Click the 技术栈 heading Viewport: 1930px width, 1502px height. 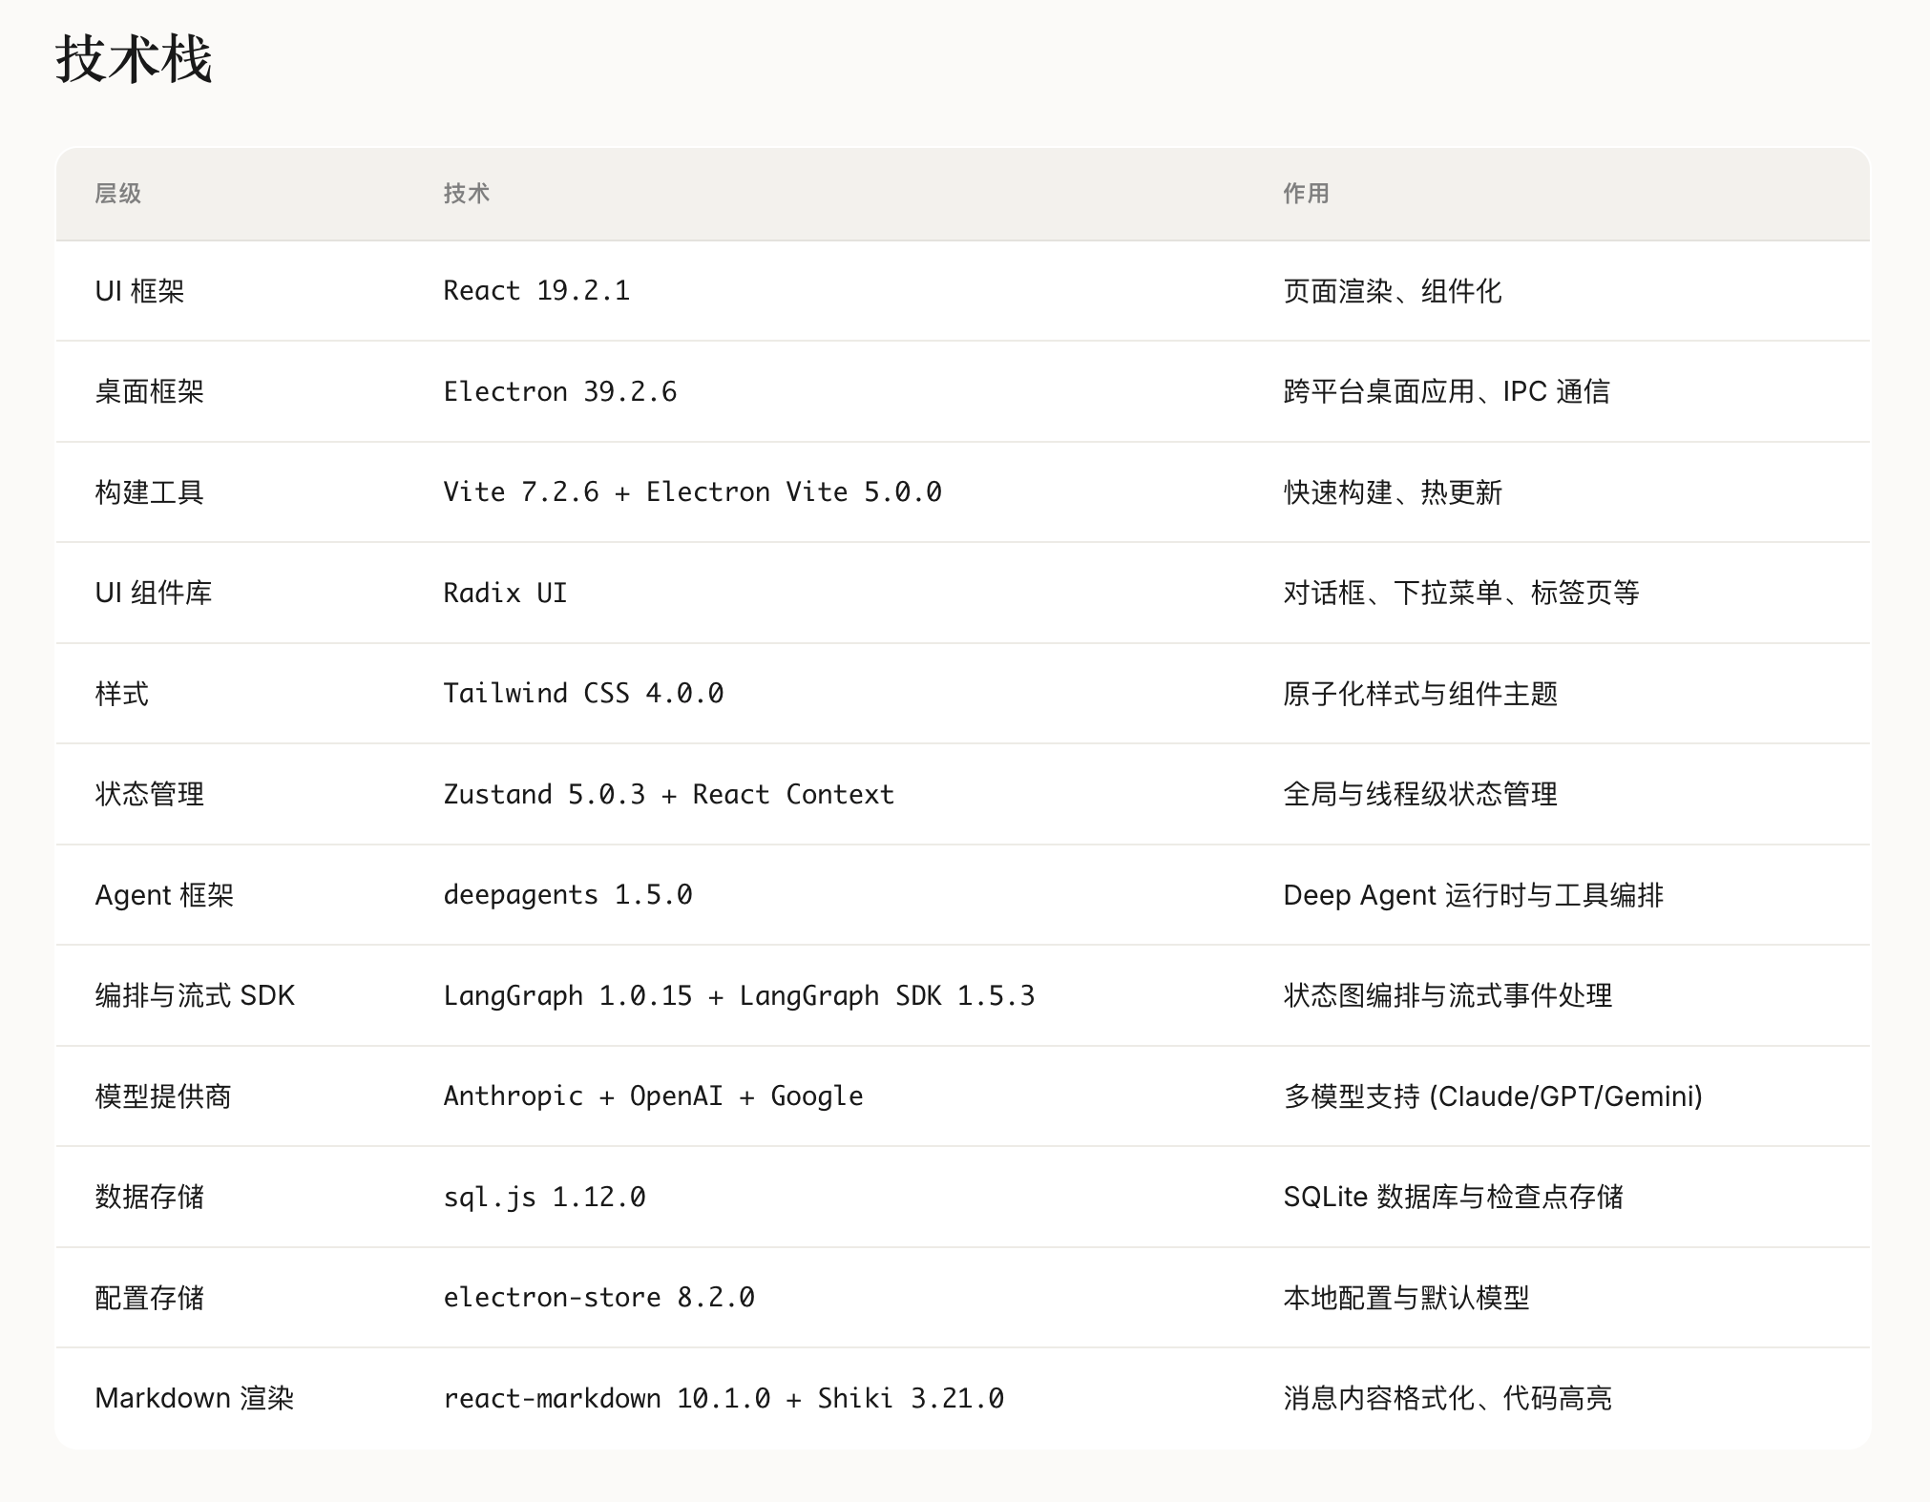pos(134,59)
